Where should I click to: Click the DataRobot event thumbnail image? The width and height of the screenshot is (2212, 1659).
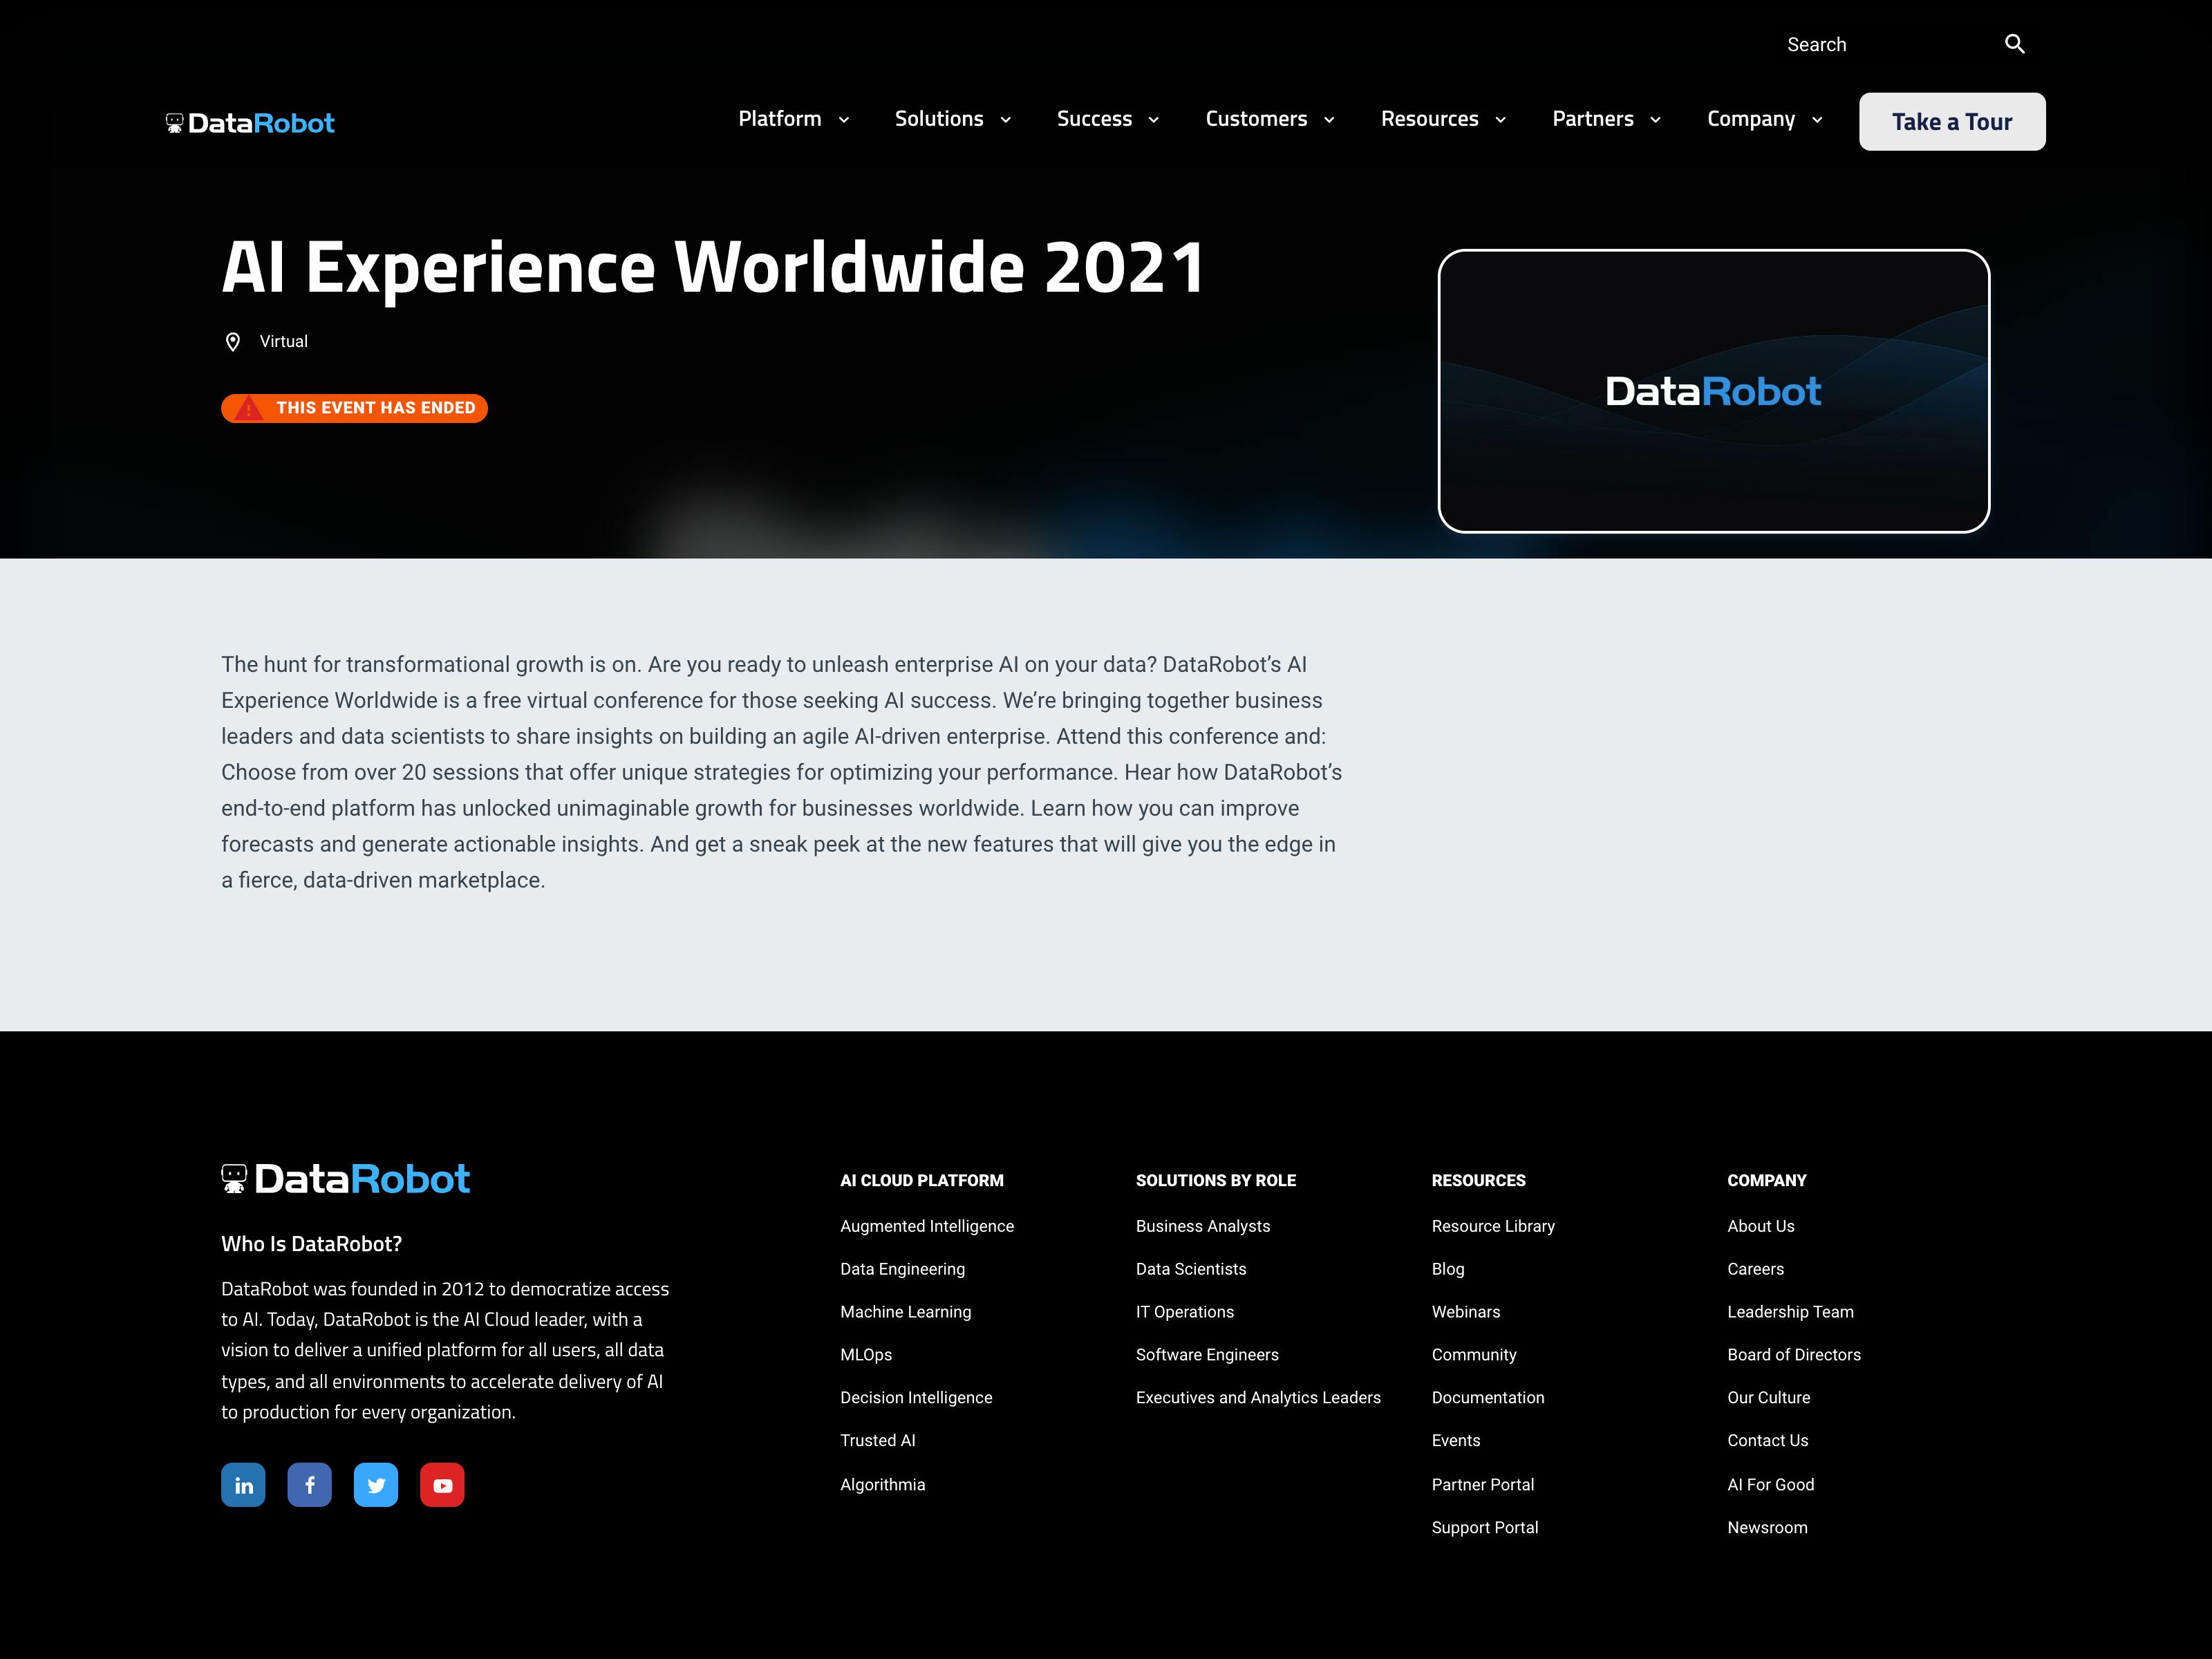coord(1713,391)
